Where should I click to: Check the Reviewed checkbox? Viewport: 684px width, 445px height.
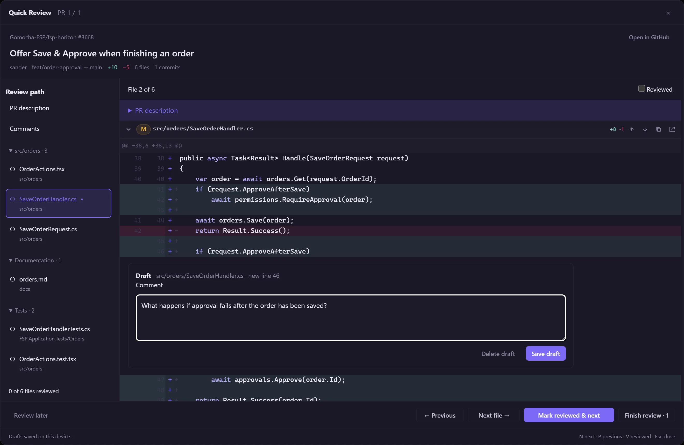pyautogui.click(x=642, y=88)
